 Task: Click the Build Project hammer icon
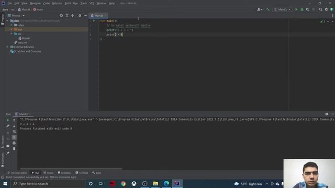point(267,9)
